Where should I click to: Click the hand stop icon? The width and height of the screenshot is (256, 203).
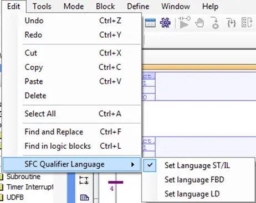(199, 23)
